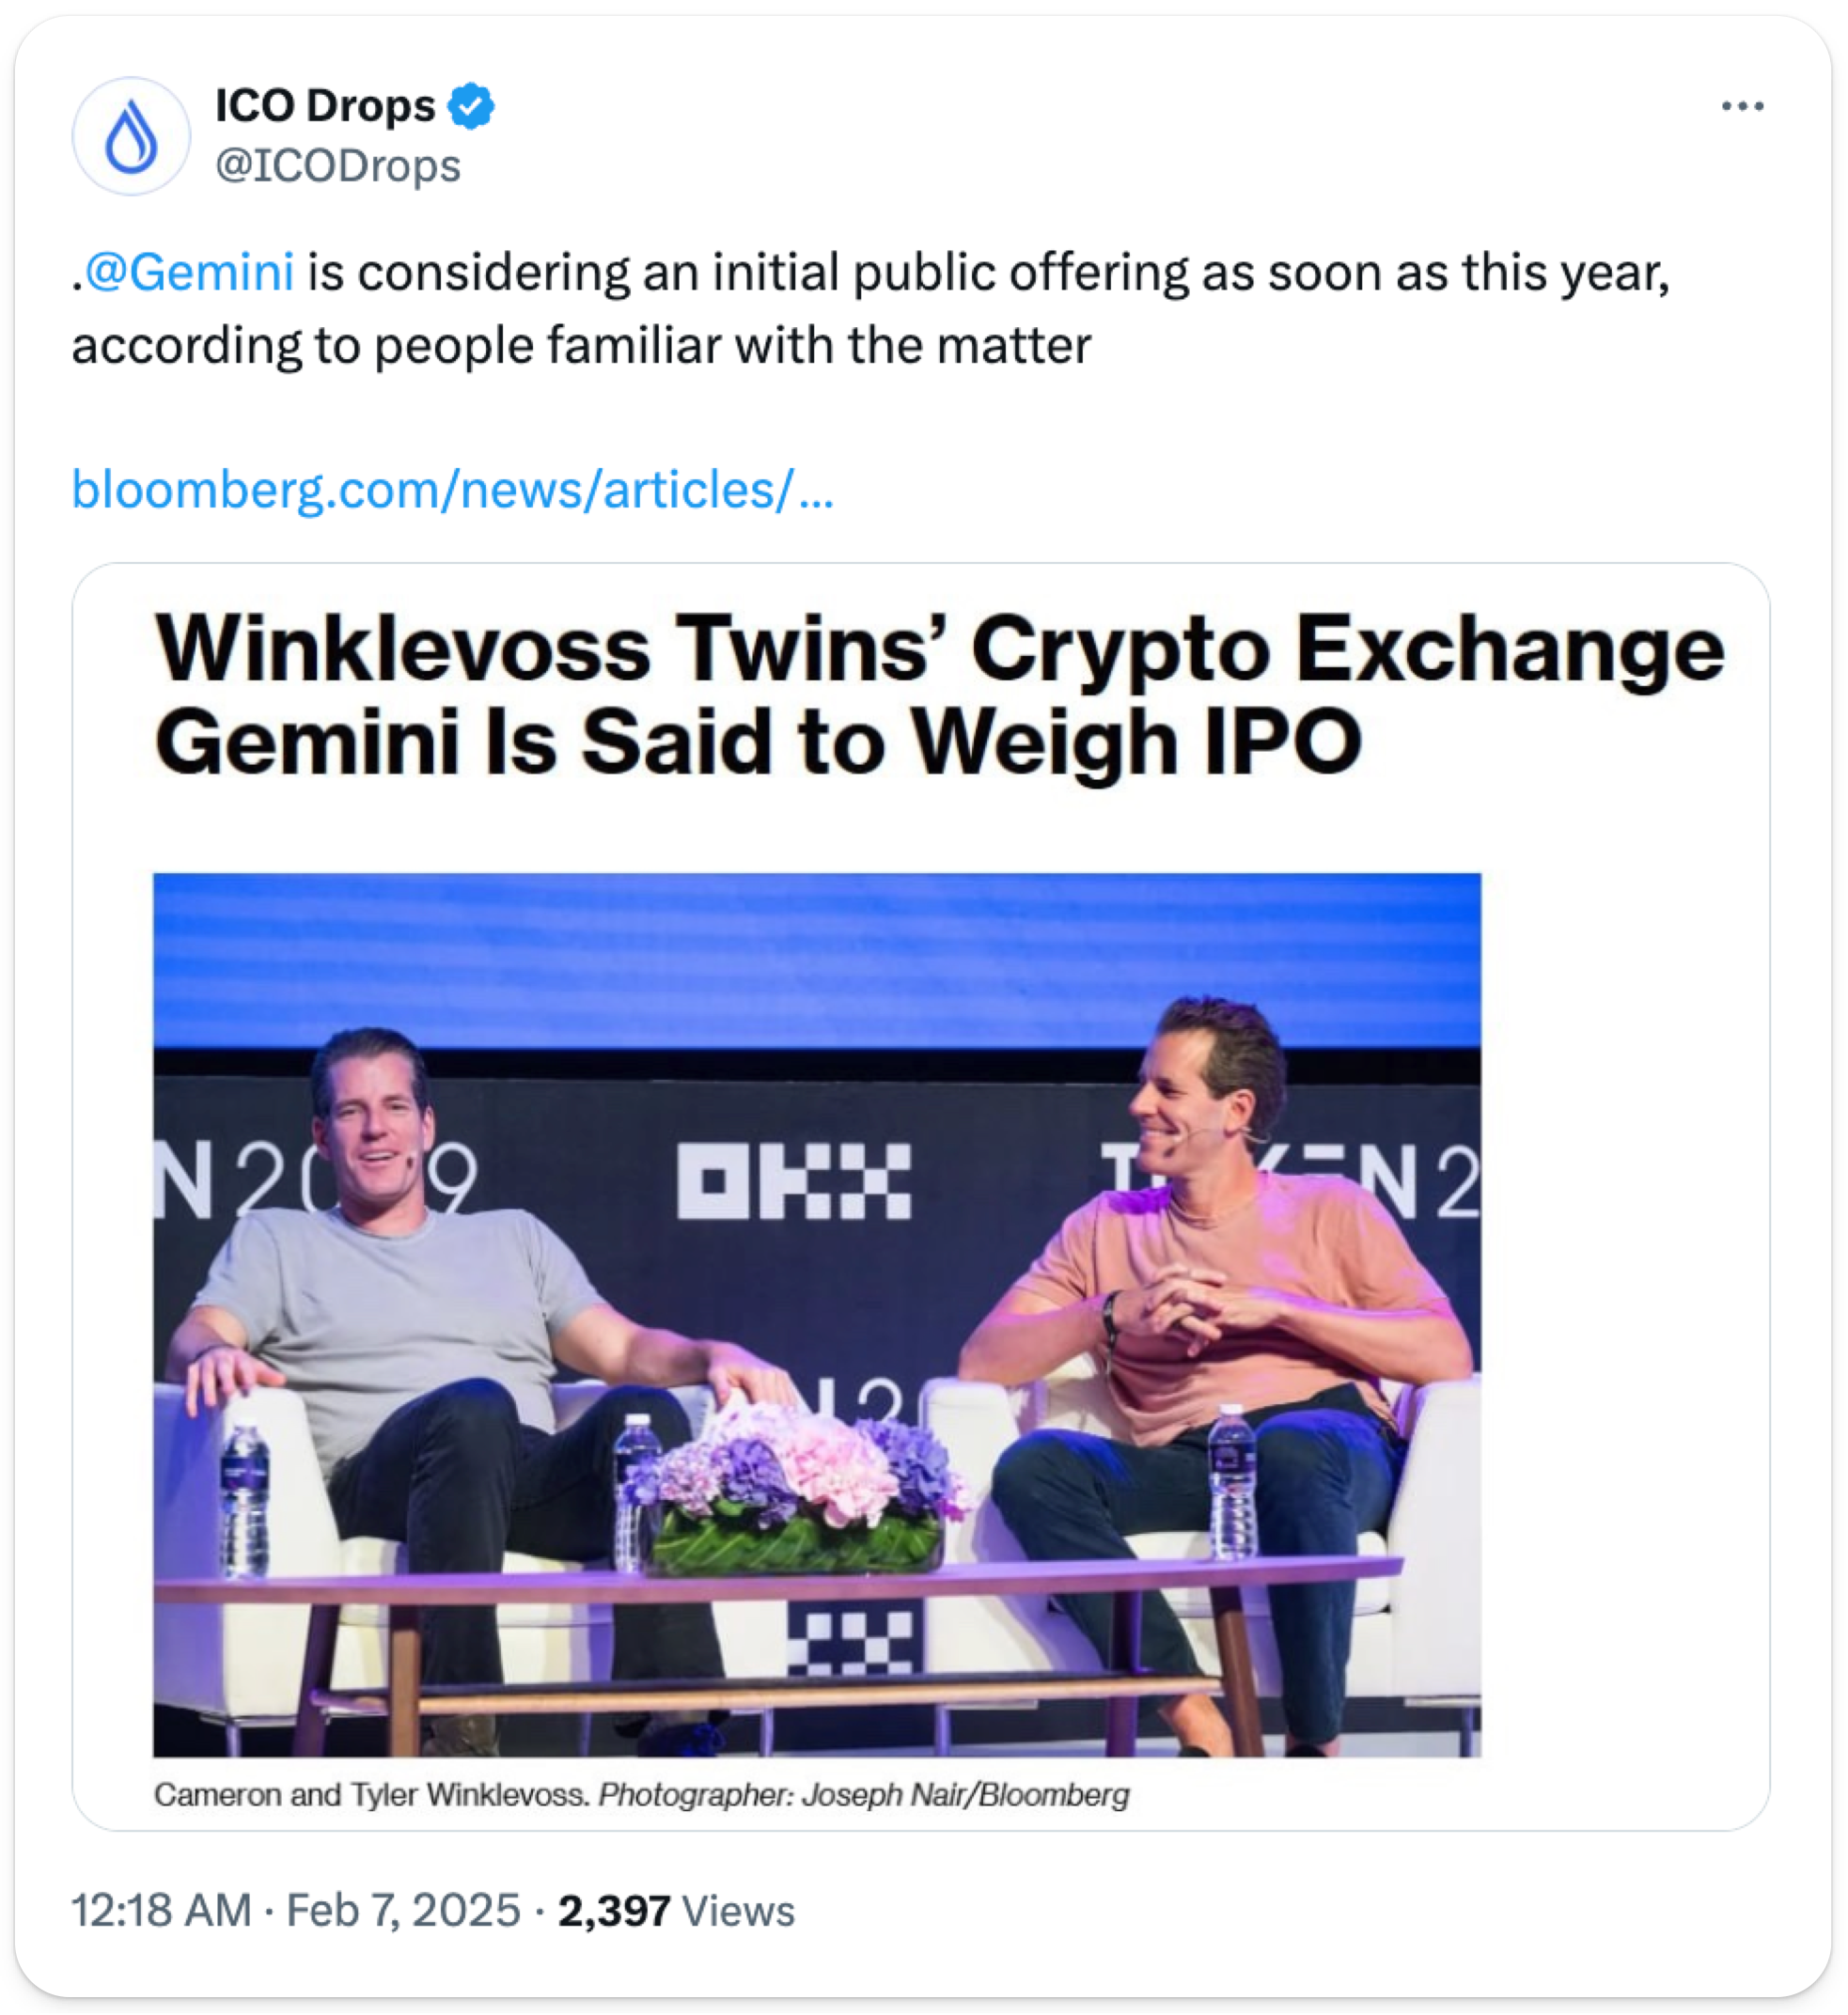Open the three-dot more options menu
The width and height of the screenshot is (1848, 2015).
[1742, 106]
